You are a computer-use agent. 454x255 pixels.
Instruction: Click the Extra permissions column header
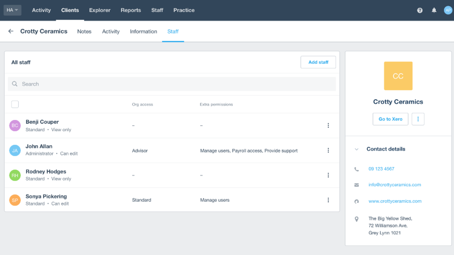point(216,104)
